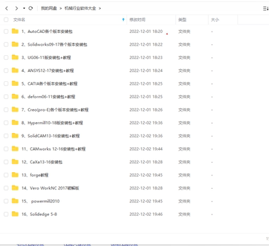Go forward with the right arrow
Image resolution: width=269 pixels, height=246 pixels.
coord(16,8)
